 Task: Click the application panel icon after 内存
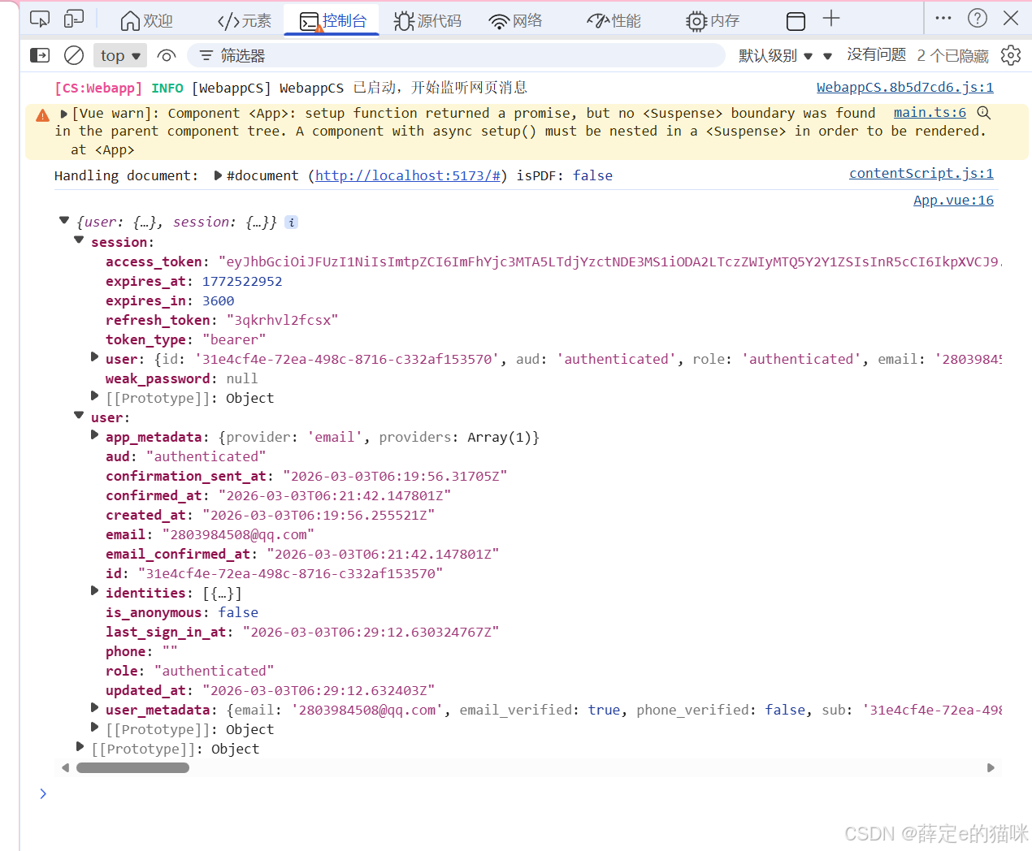[x=796, y=20]
